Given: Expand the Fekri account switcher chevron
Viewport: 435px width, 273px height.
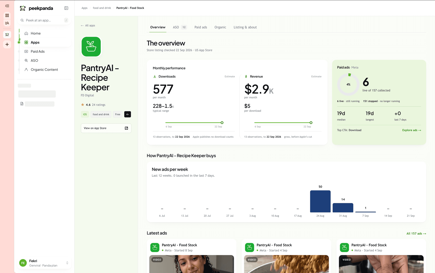Looking at the screenshot, I should 67,263.
